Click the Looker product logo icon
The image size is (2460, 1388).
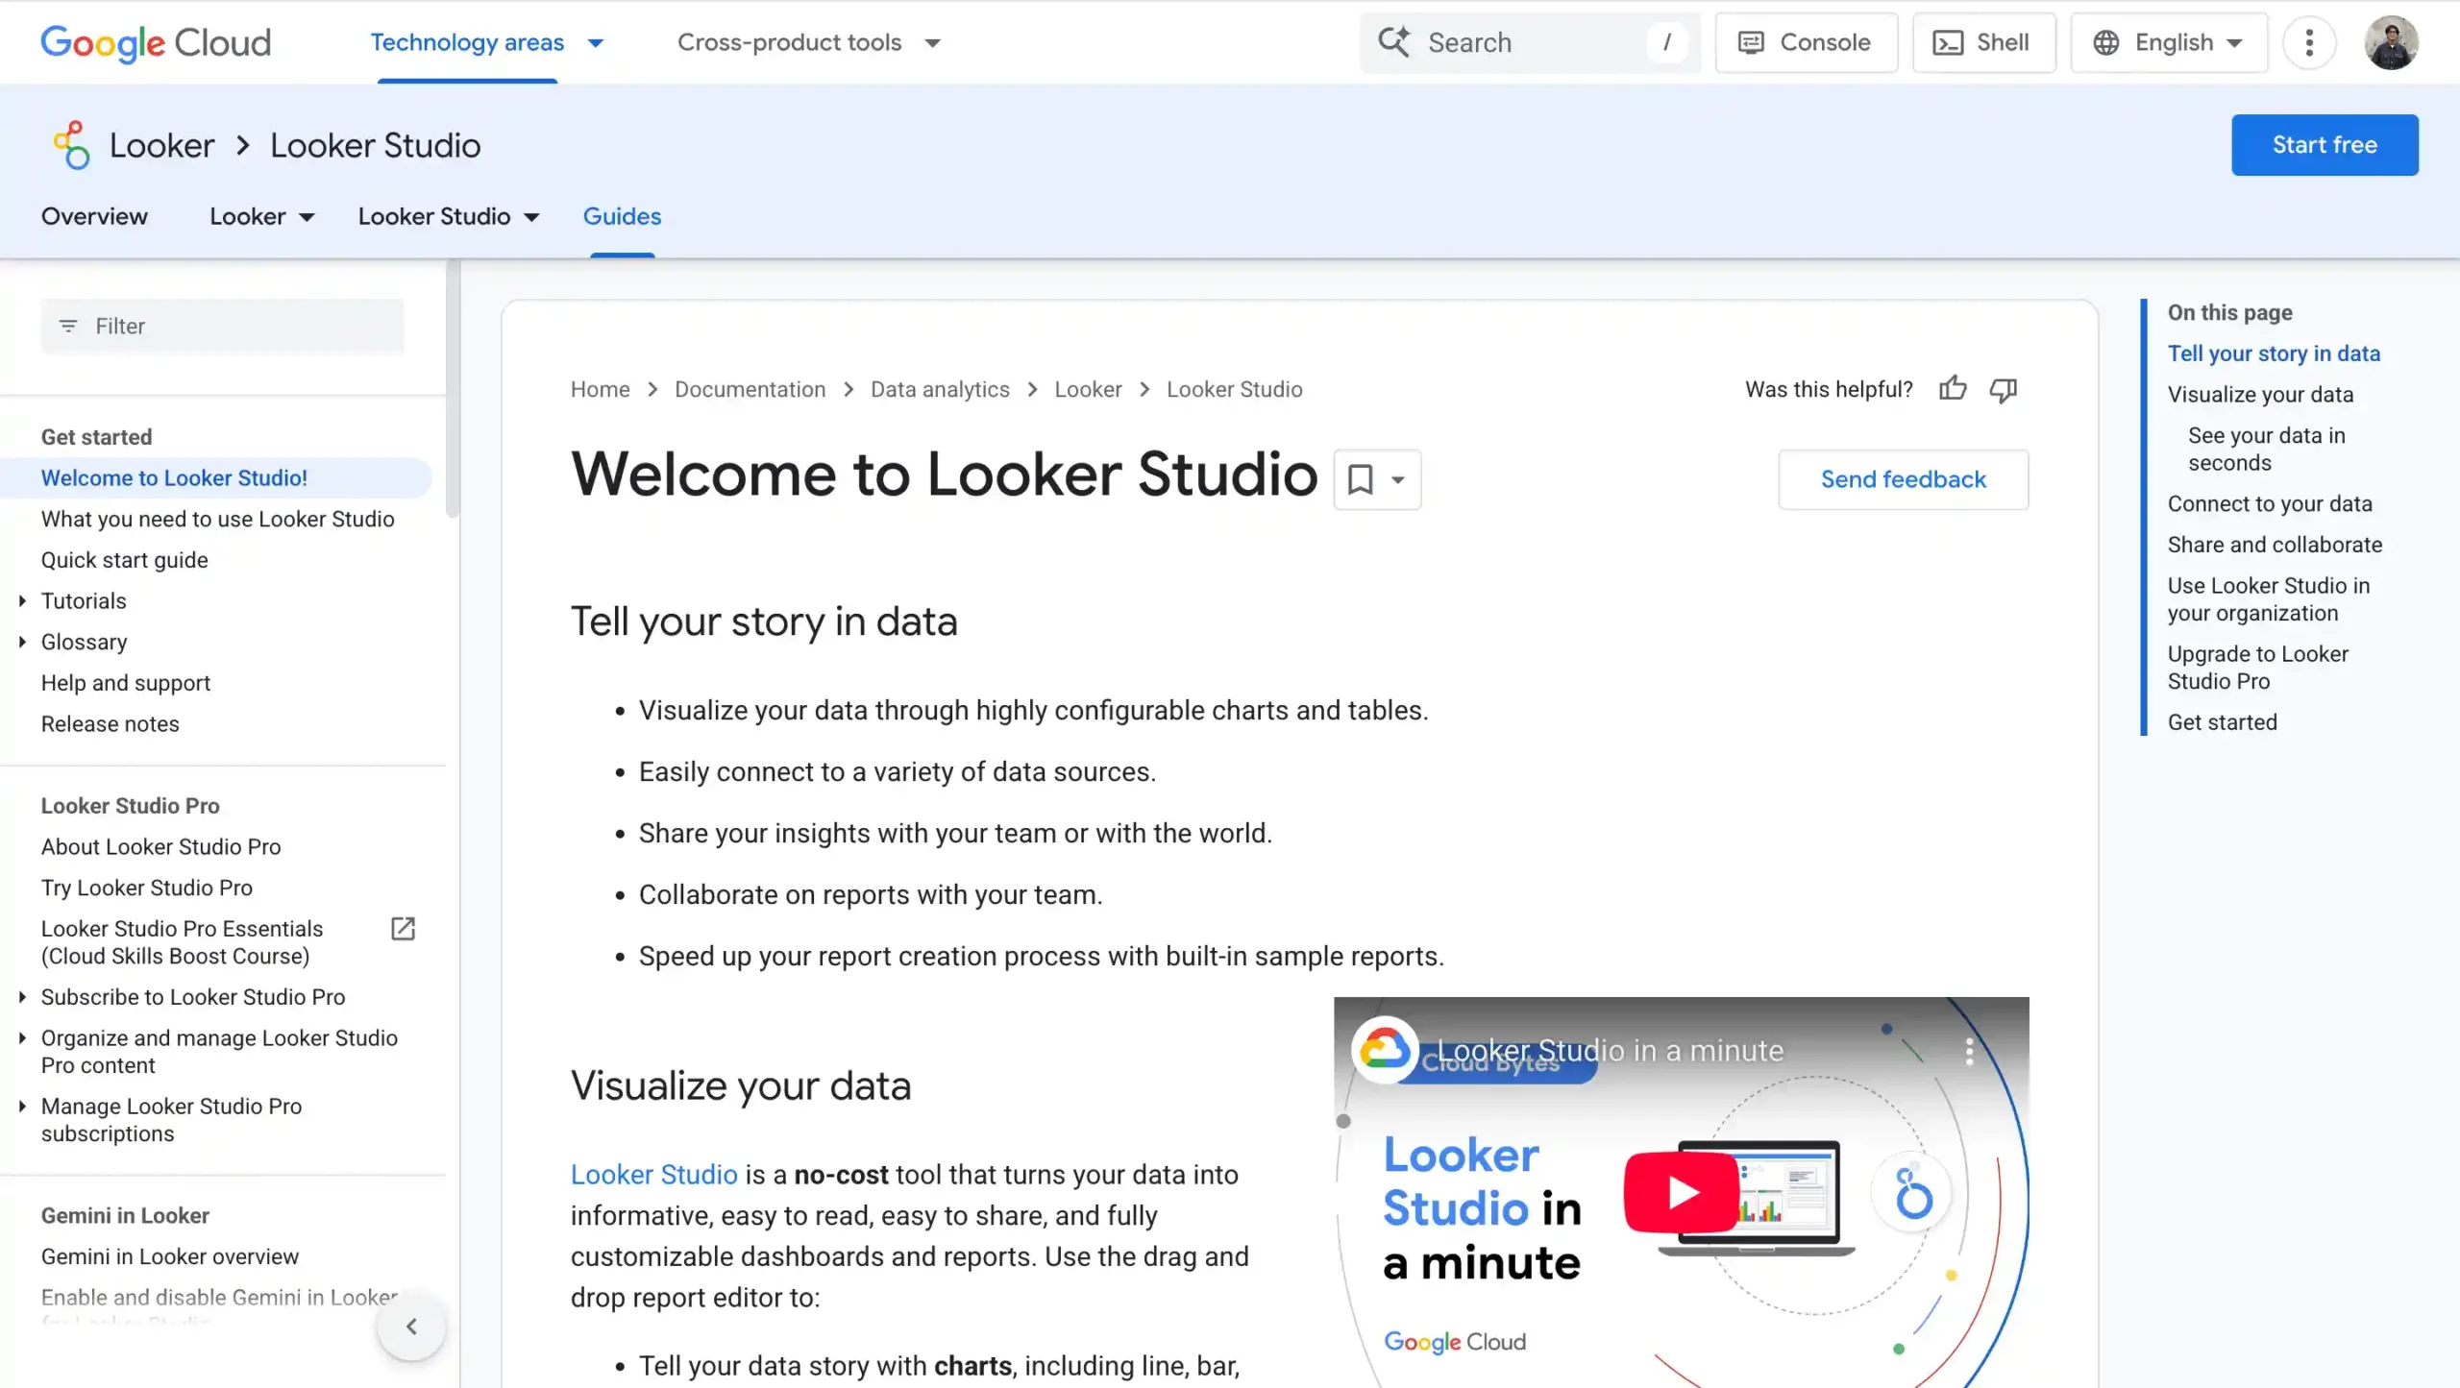pos(70,144)
